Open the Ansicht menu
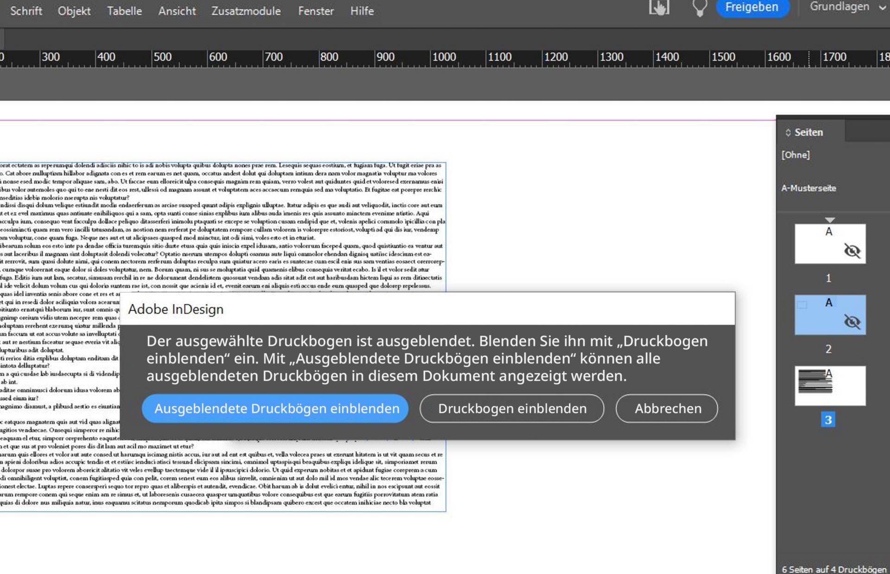Viewport: 890px width, 574px height. (177, 11)
